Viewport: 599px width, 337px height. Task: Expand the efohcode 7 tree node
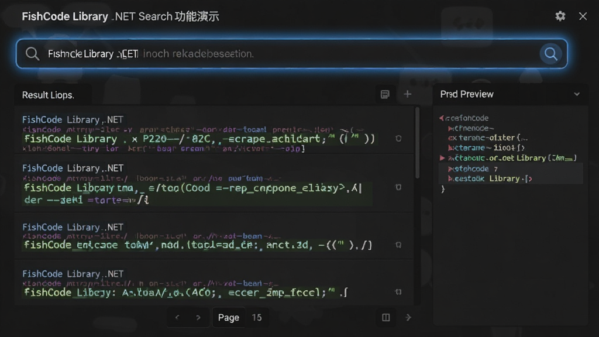click(450, 169)
